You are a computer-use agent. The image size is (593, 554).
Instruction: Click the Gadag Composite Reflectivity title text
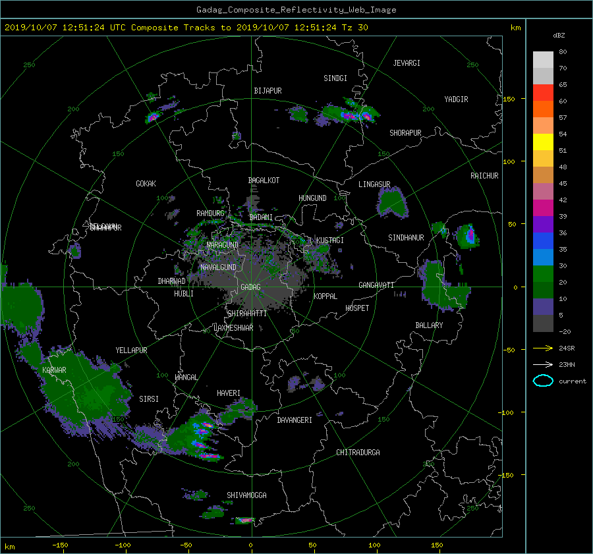(x=296, y=10)
